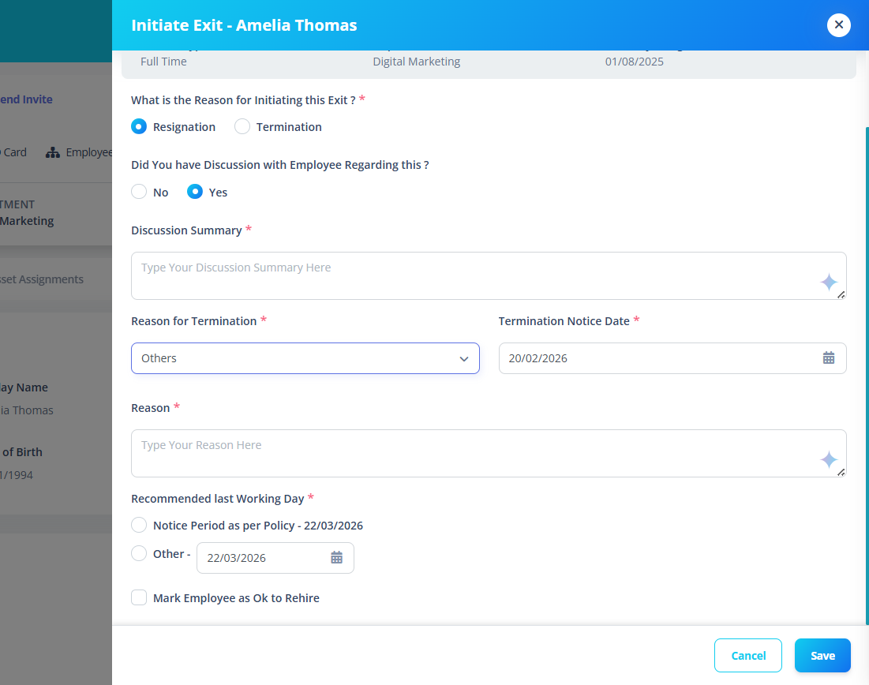Click the Cancel button
This screenshot has width=869, height=685.
(x=748, y=656)
